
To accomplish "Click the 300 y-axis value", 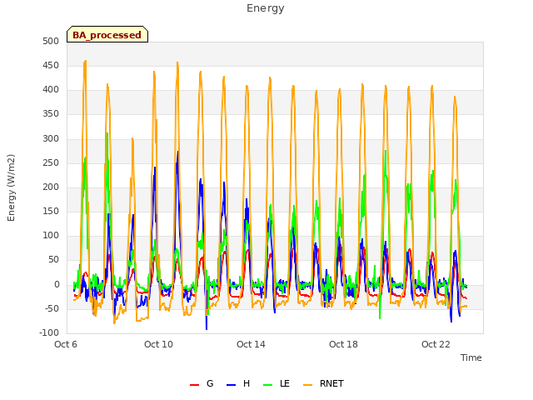I will (51, 139).
